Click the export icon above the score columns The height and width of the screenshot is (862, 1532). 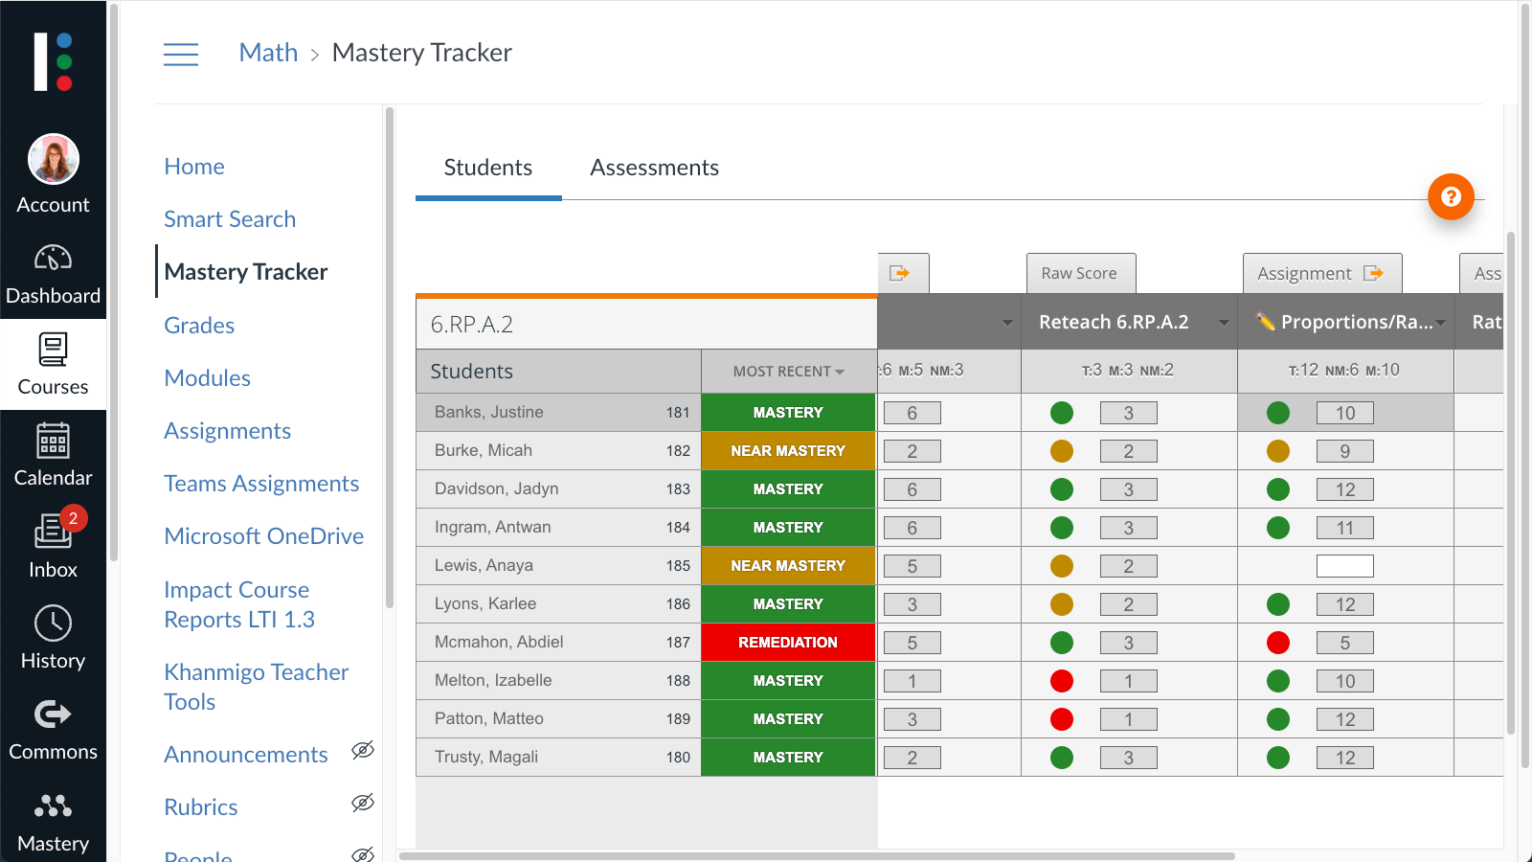[901, 273]
